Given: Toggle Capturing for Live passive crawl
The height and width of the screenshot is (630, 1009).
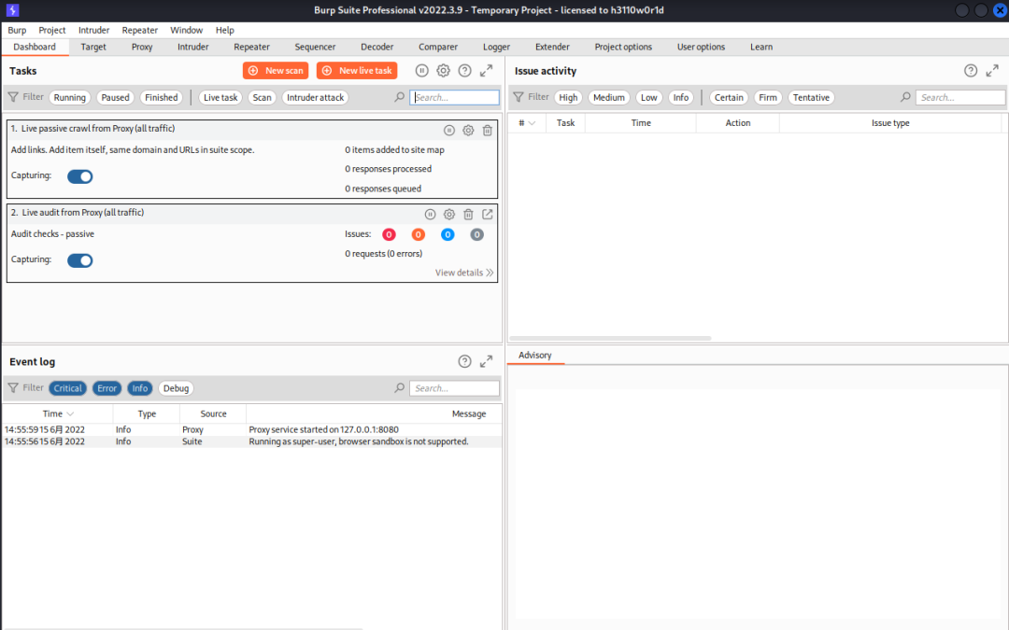Looking at the screenshot, I should pyautogui.click(x=79, y=176).
